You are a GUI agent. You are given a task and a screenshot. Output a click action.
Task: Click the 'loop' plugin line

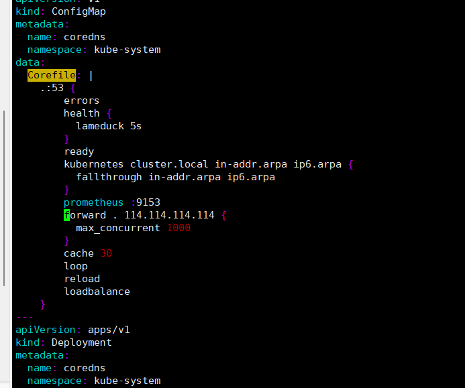76,266
